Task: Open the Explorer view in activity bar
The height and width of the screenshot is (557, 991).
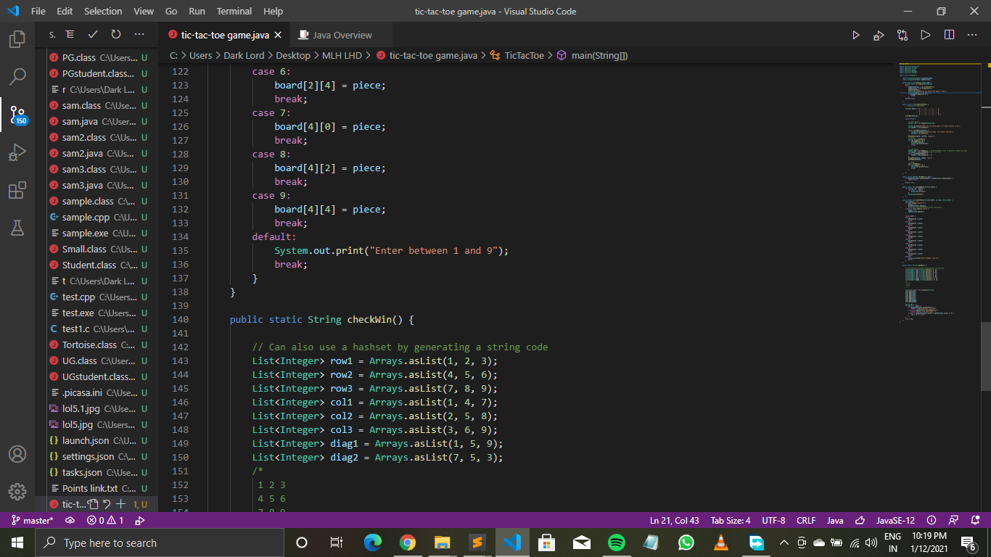Action: (17, 38)
